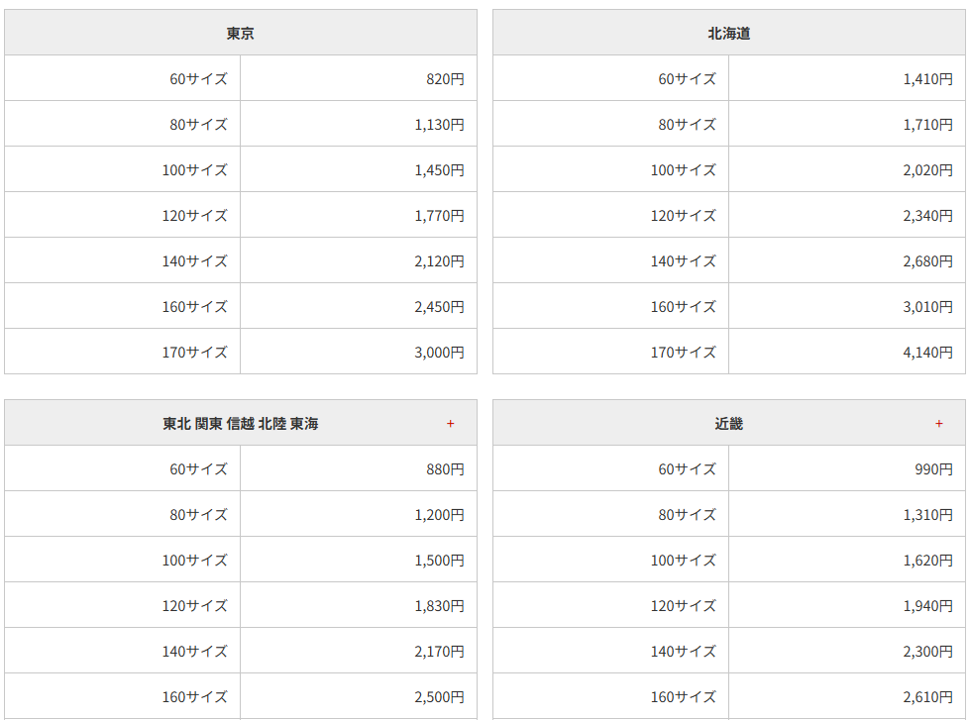This screenshot has width=970, height=720.
Task: Click Hokkaido 140サイズ row label
Action: (x=683, y=261)
